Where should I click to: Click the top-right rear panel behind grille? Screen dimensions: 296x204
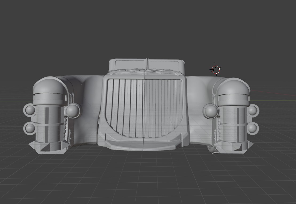pos(164,65)
